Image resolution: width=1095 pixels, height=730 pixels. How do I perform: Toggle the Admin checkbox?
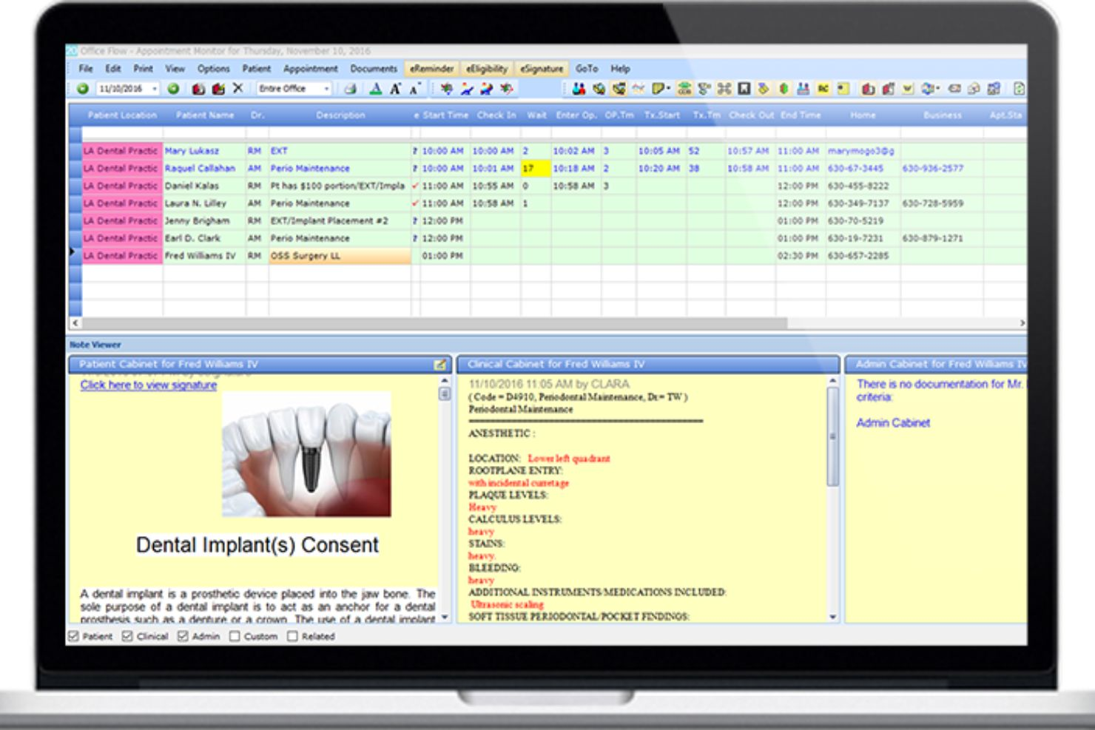coord(183,636)
